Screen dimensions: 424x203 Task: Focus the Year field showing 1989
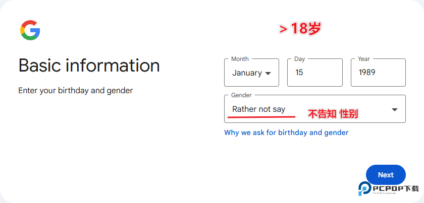(x=378, y=73)
